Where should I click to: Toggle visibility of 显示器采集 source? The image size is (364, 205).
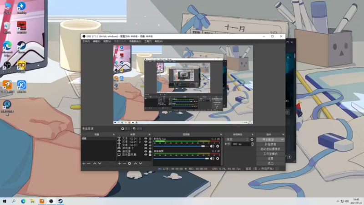tap(146, 154)
